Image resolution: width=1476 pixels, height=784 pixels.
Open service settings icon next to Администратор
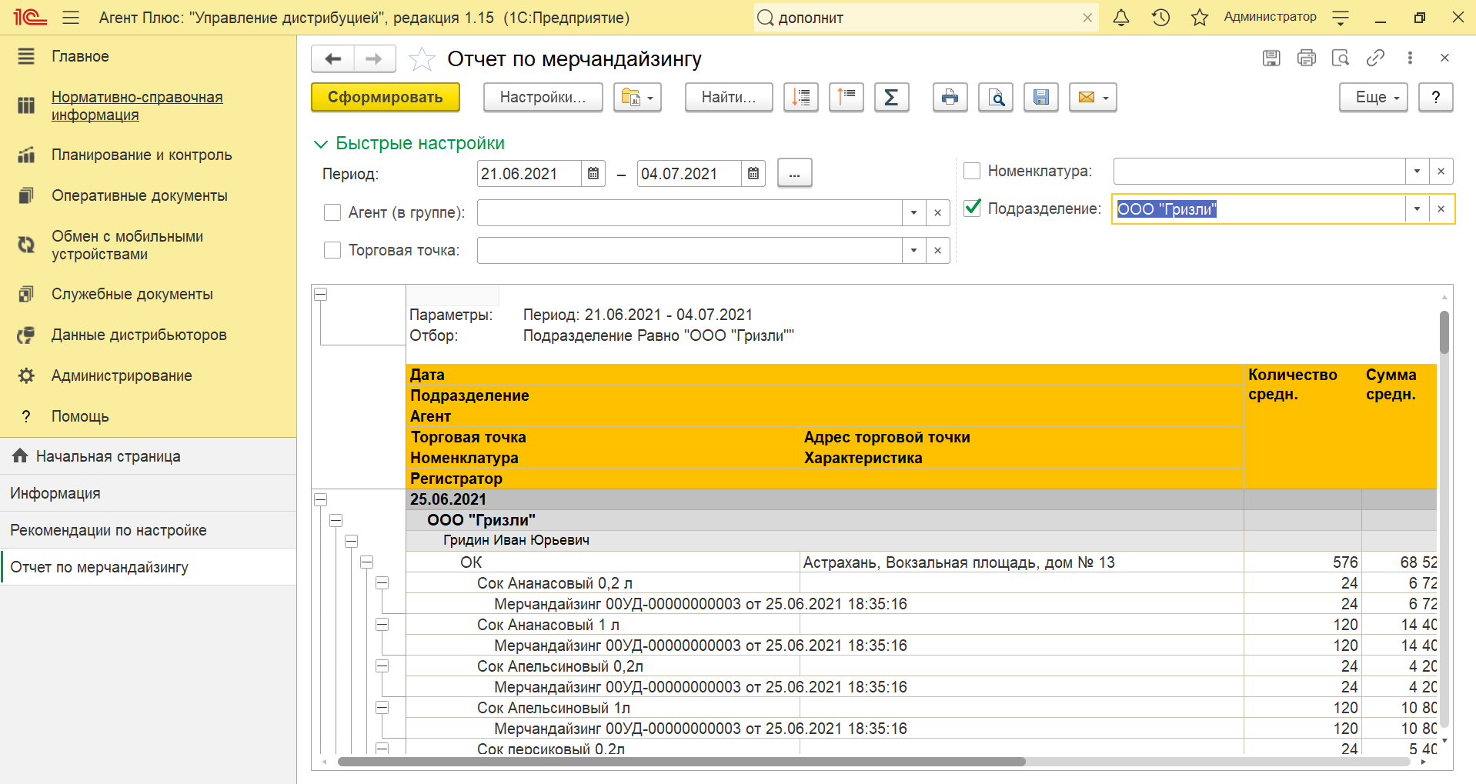(x=1340, y=17)
